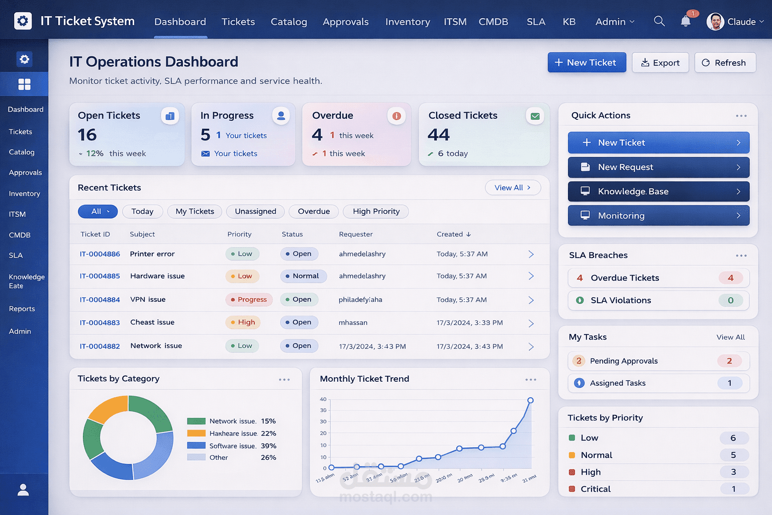Image resolution: width=772 pixels, height=515 pixels.
Task: Click the blue New Ticket header button
Action: click(x=587, y=62)
